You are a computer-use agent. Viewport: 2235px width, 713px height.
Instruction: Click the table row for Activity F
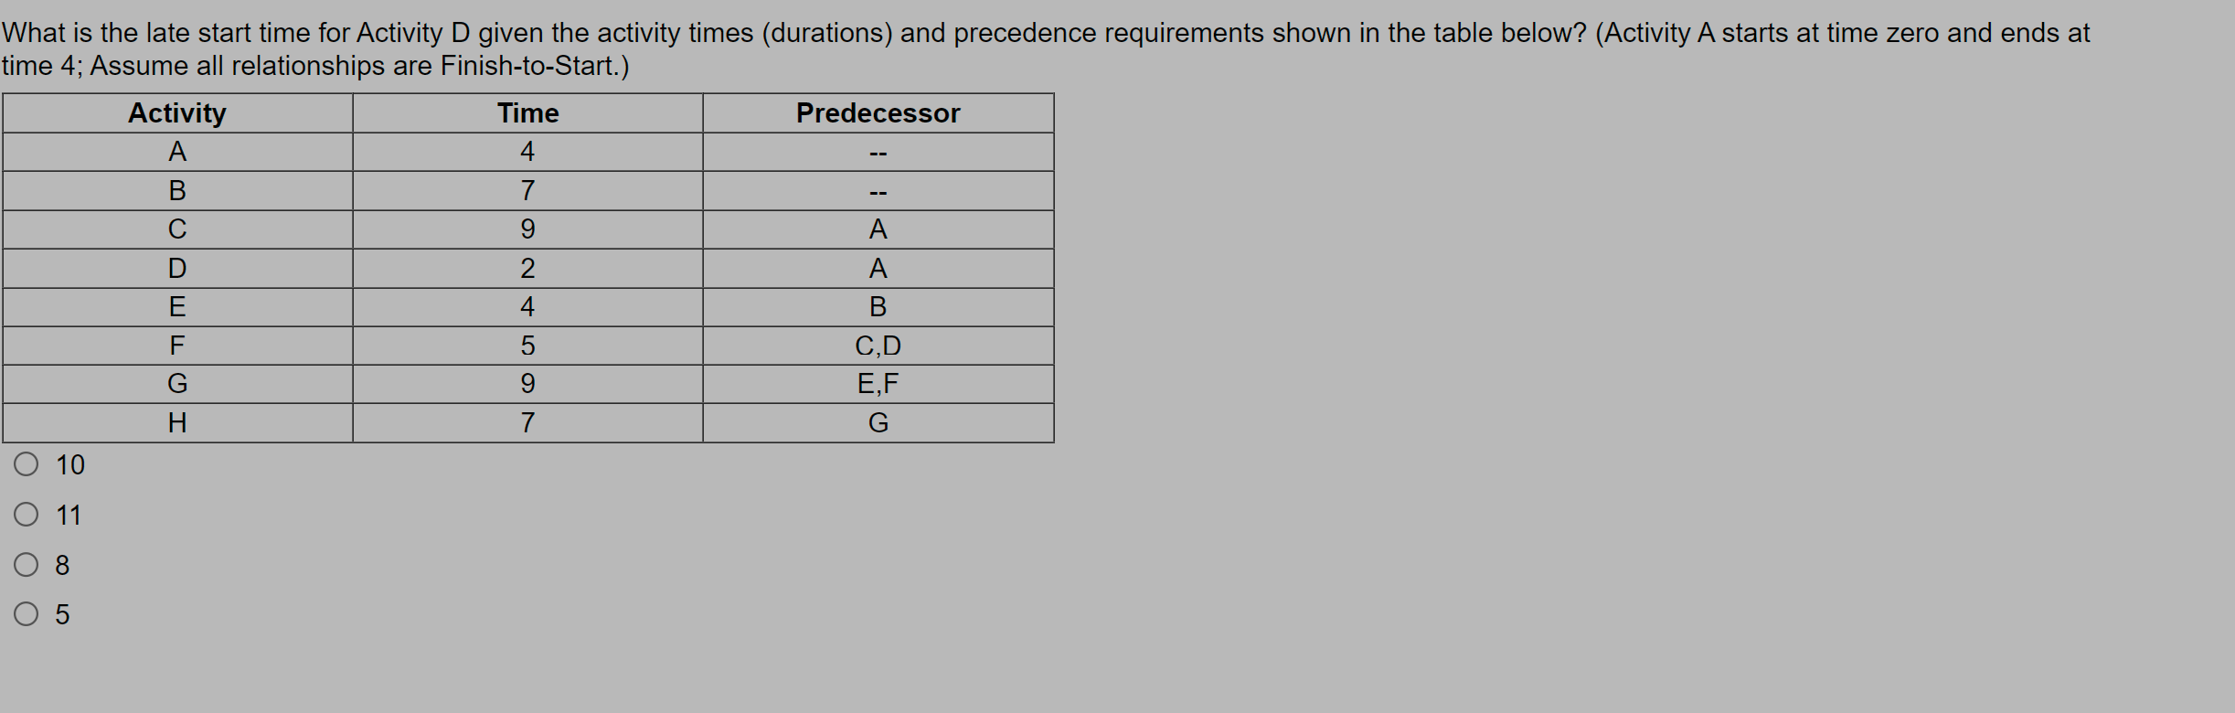click(176, 345)
